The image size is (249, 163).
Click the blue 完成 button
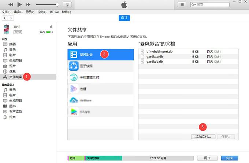coord(230,158)
